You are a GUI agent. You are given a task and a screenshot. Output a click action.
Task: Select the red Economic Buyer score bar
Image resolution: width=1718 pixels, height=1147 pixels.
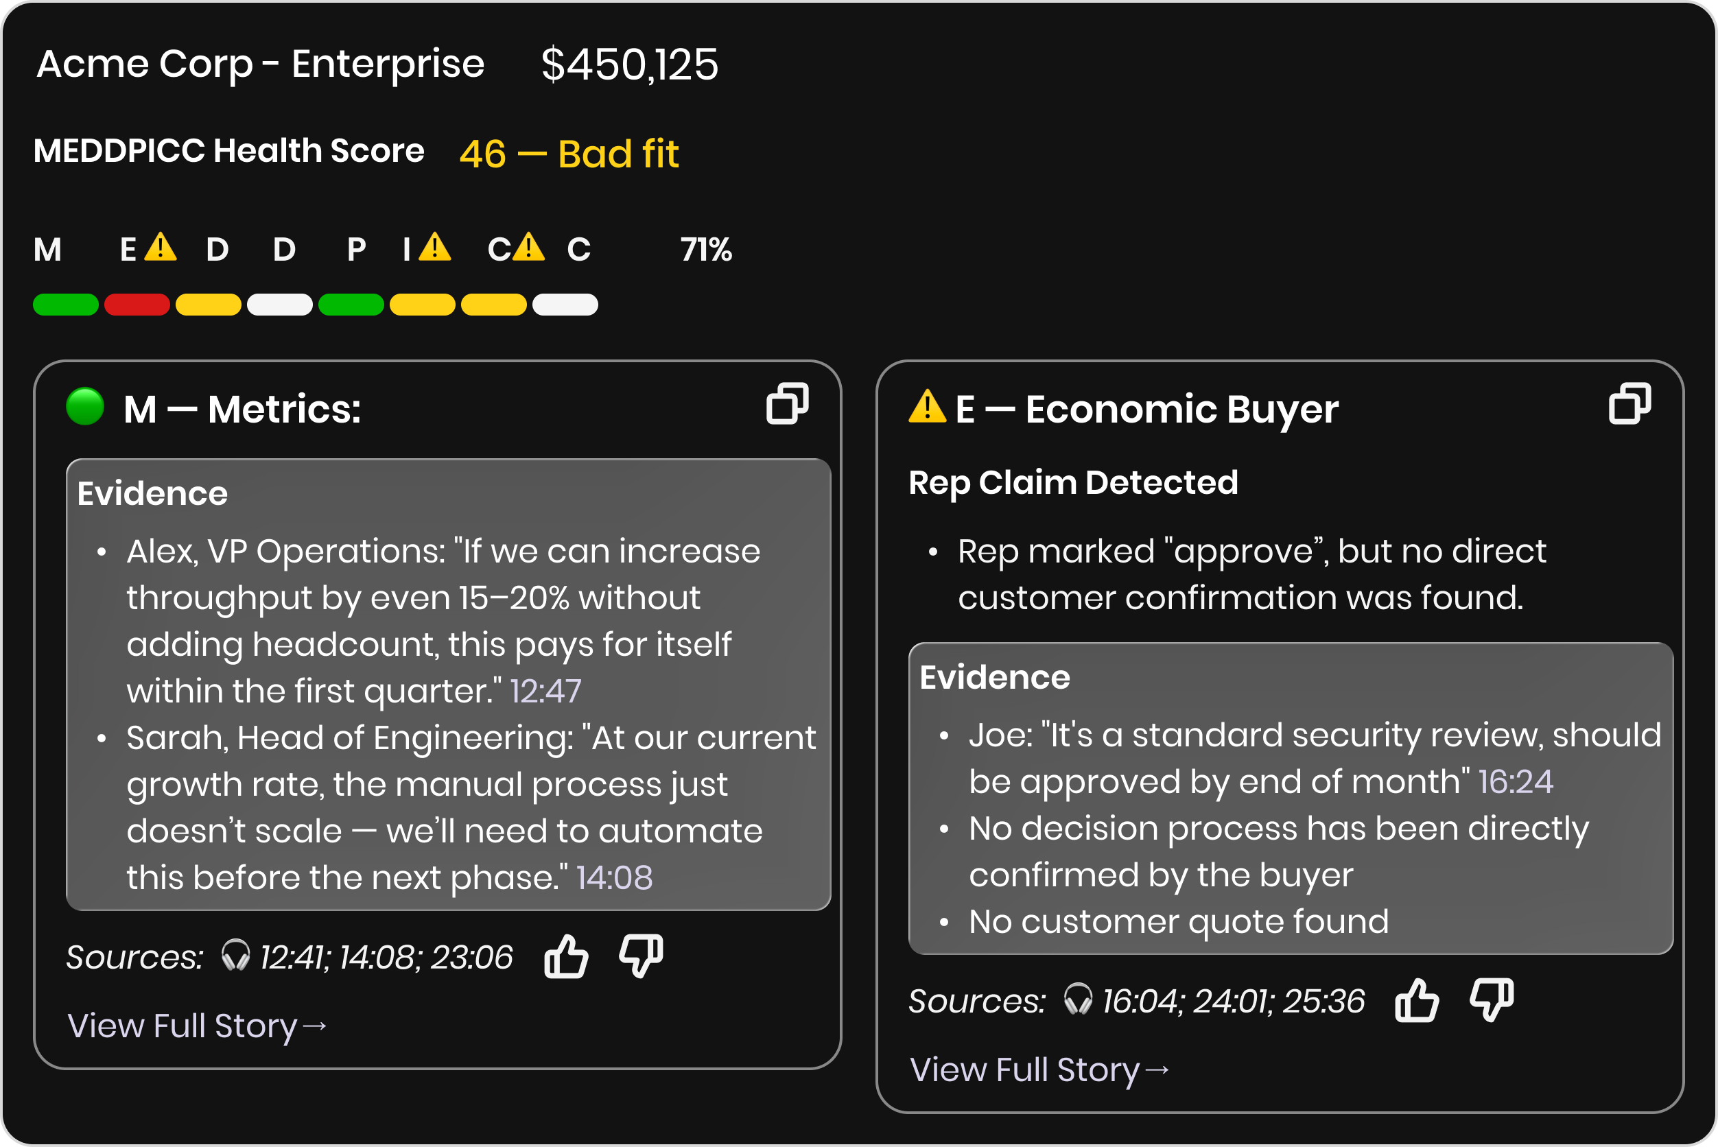click(x=137, y=305)
